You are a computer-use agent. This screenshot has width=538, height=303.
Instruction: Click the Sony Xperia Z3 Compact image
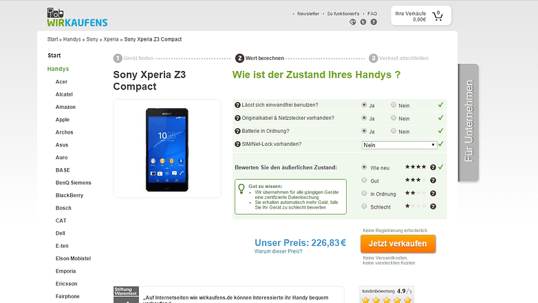click(167, 149)
